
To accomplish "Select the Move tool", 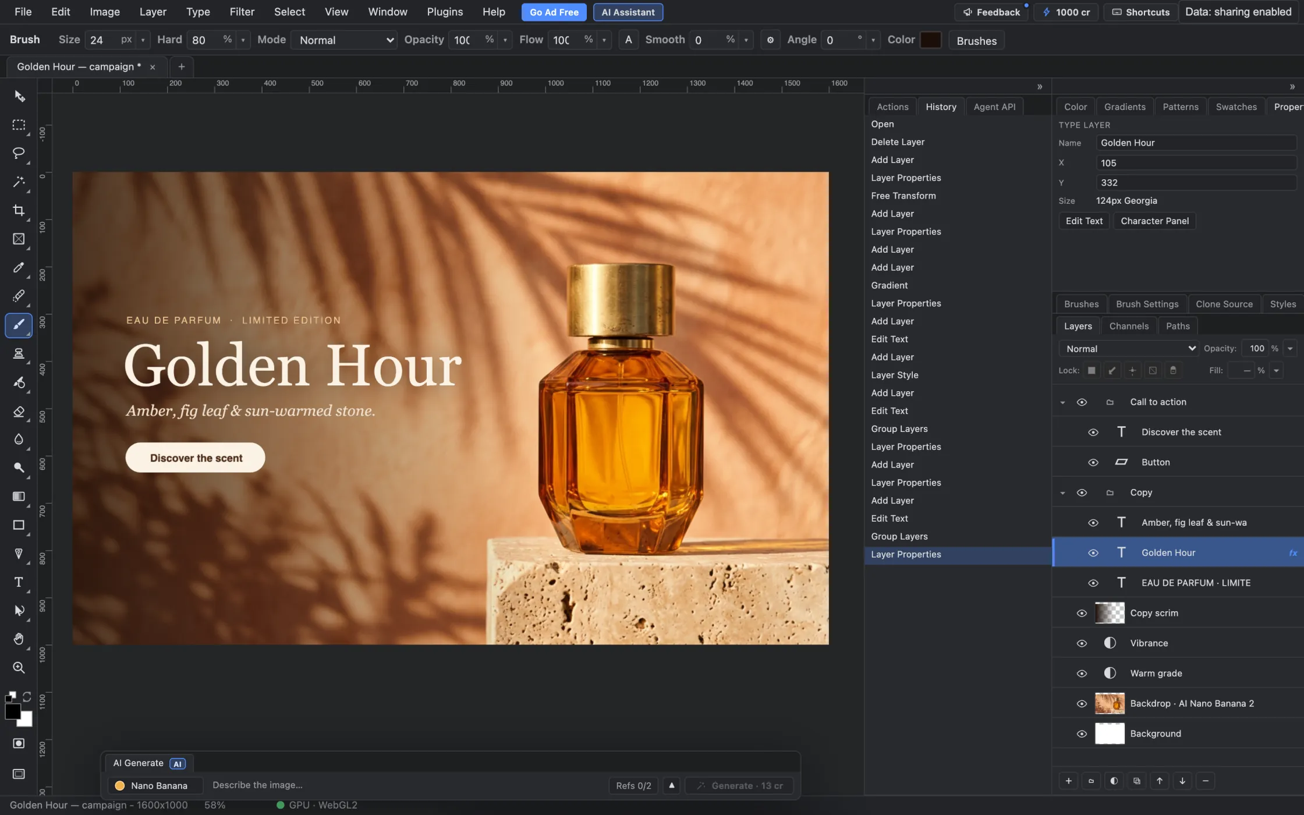I will coord(19,96).
